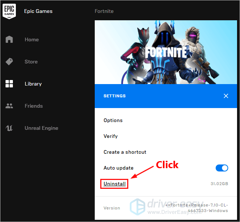Click the Friends people icon
The width and height of the screenshot is (240, 222).
pyautogui.click(x=9, y=106)
